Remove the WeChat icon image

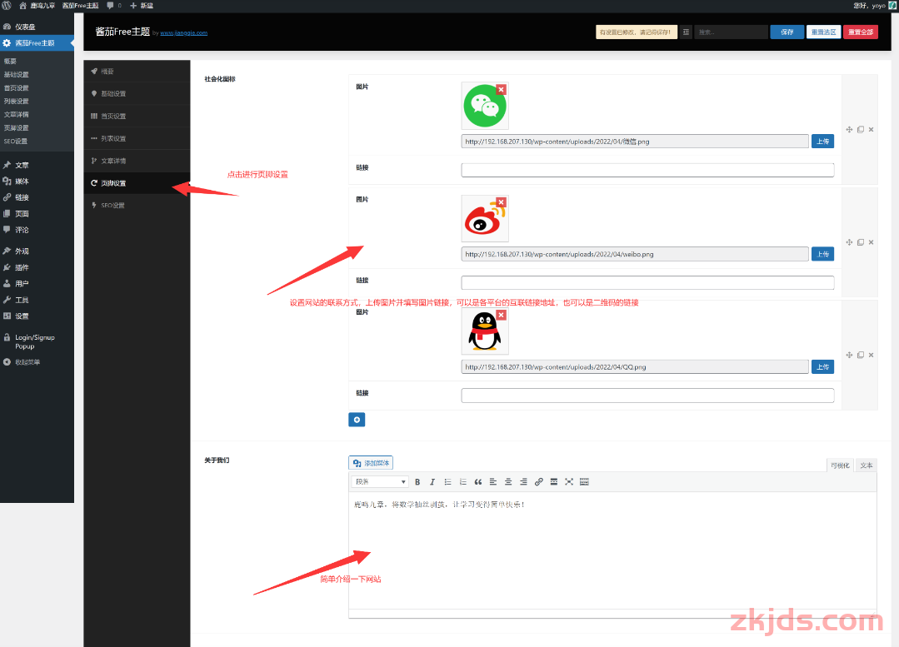pos(501,89)
